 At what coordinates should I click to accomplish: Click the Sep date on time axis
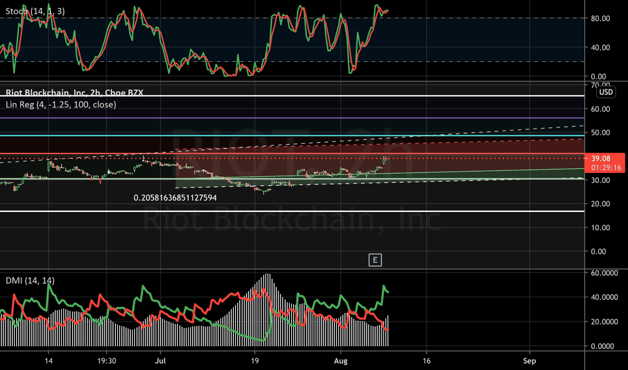coord(529,361)
